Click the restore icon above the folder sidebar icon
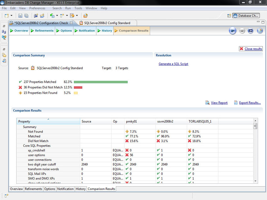Image resolution: width=267 pixels, height=200 pixels. 4,49
